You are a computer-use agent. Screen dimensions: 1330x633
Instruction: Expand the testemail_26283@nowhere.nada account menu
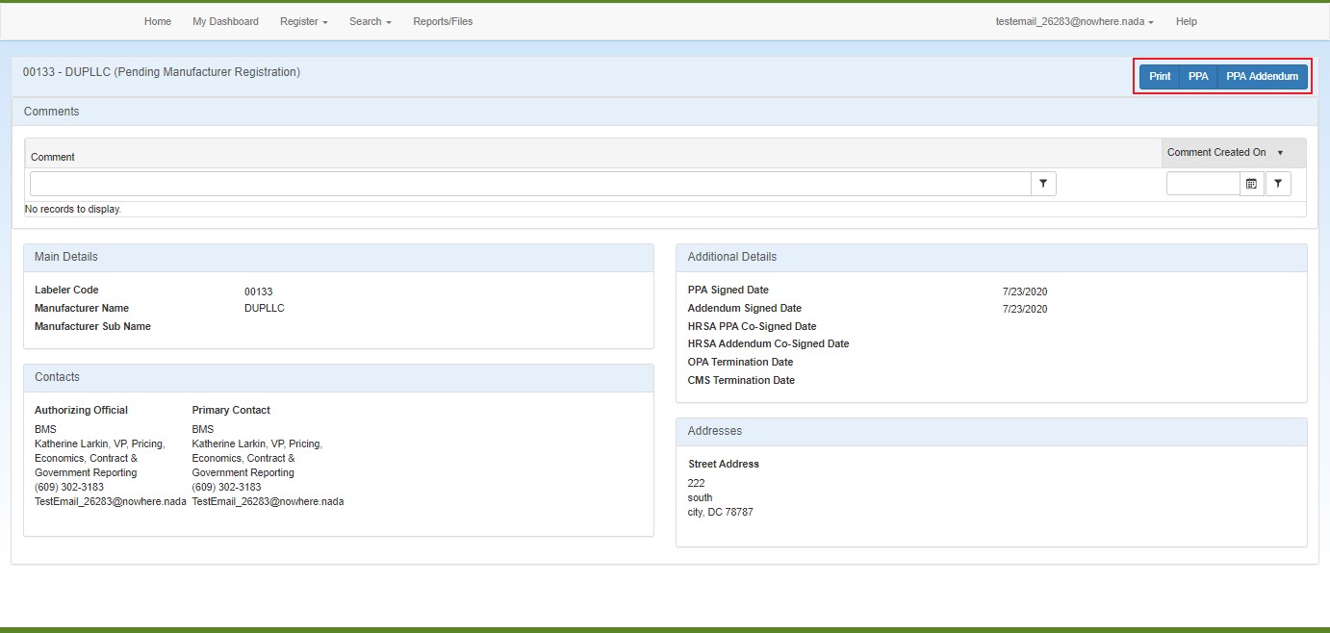click(x=1075, y=21)
